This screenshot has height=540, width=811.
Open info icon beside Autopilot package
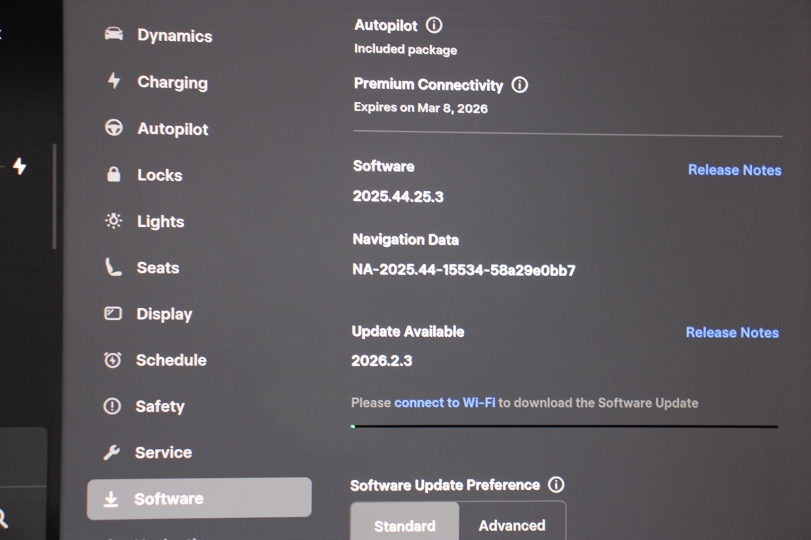click(x=434, y=26)
